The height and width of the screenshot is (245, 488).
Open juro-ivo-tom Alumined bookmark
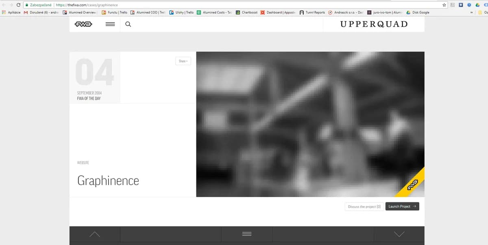(386, 13)
